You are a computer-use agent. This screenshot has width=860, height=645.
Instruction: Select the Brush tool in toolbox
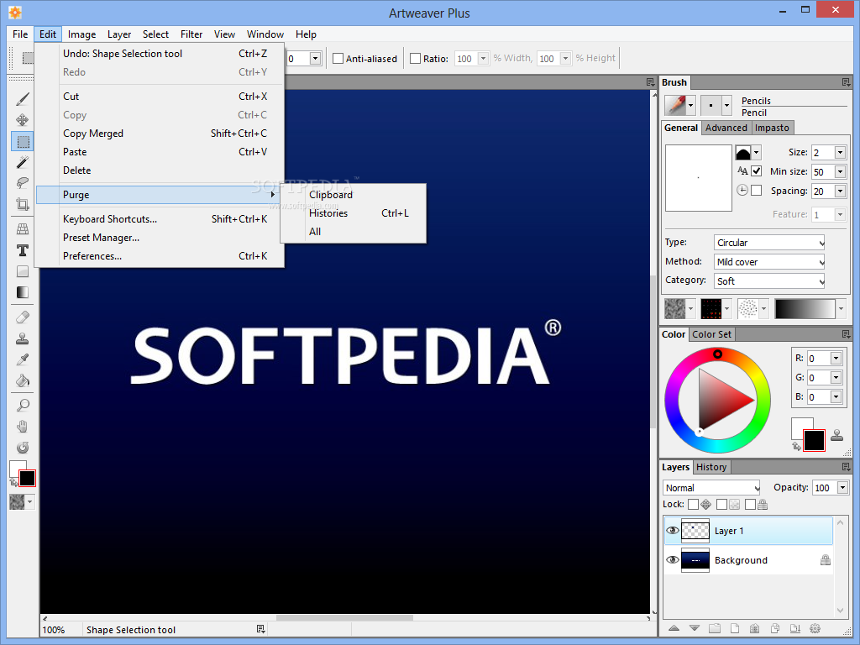coord(23,99)
